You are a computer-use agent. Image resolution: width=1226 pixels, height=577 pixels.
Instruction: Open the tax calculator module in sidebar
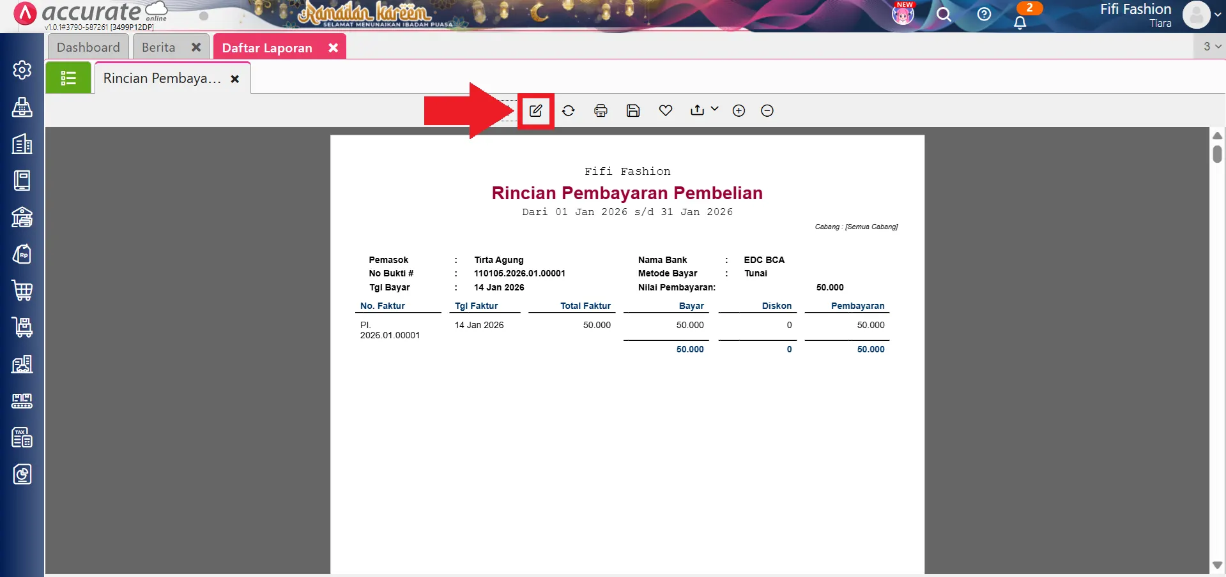point(22,437)
